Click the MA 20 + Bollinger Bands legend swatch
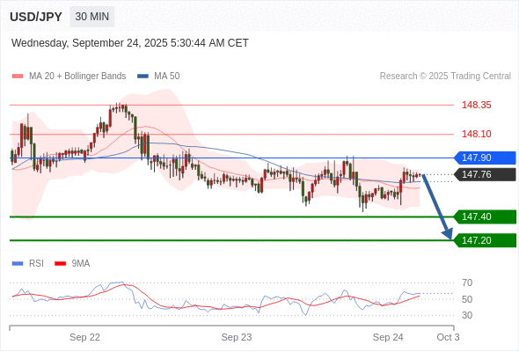Viewport: 519px width, 352px height. click(x=18, y=77)
